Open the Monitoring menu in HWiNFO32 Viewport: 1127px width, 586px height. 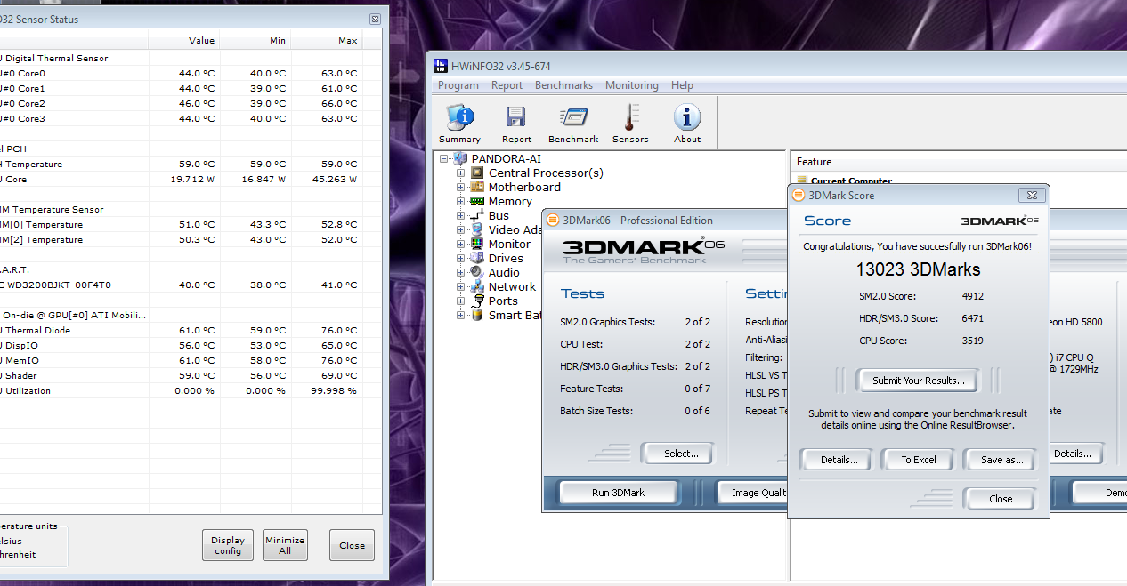tap(632, 85)
